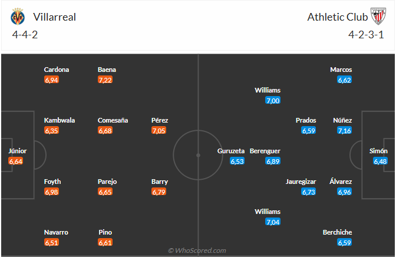Click player name Berenguer
Image resolution: width=396 pixels, height=257 pixels.
click(265, 151)
